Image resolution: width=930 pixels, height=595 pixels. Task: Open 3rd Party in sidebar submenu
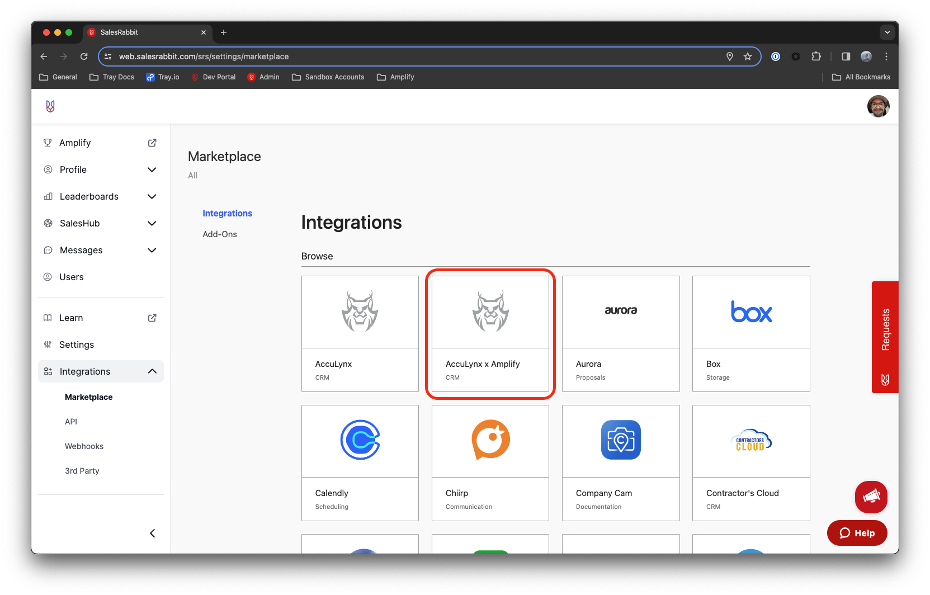pyautogui.click(x=82, y=471)
